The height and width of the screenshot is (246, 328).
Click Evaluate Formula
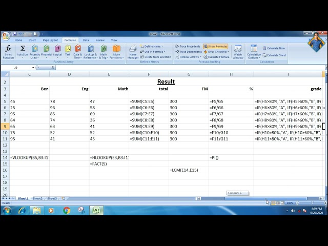pos(215,57)
